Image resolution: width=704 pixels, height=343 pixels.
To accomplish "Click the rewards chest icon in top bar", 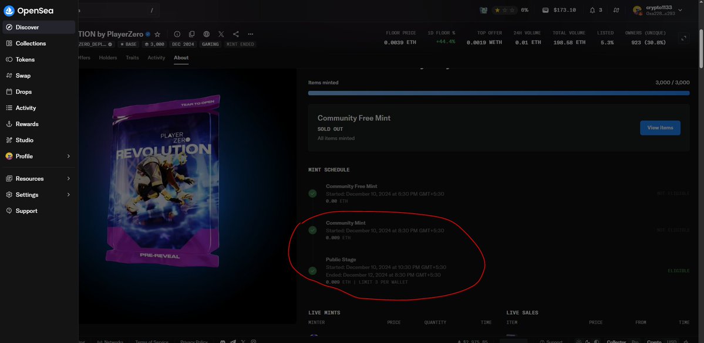I will [x=484, y=11].
